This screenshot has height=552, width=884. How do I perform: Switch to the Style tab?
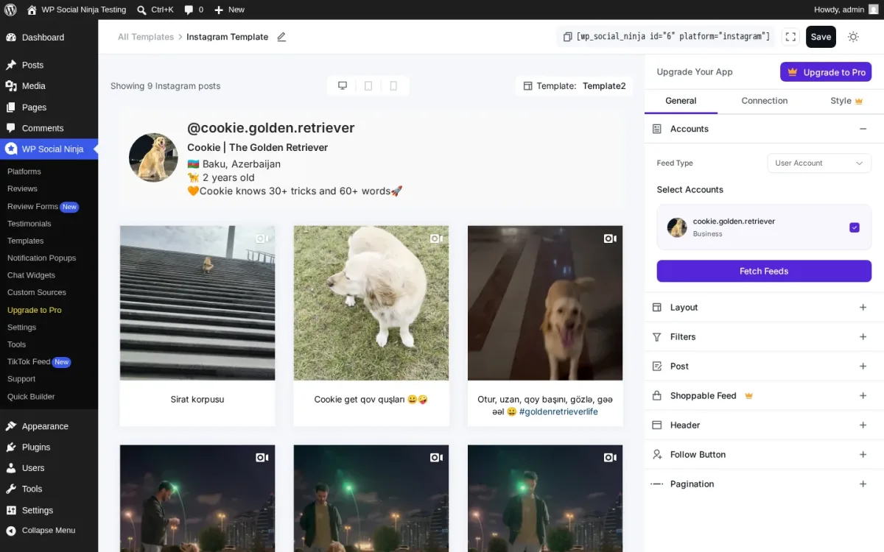pyautogui.click(x=846, y=101)
